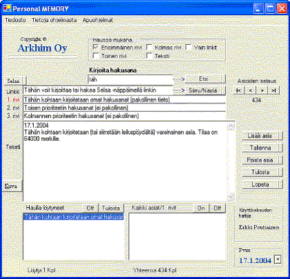290x279 pixels.
Task: Go to previous record arrow
Action: coord(250,90)
